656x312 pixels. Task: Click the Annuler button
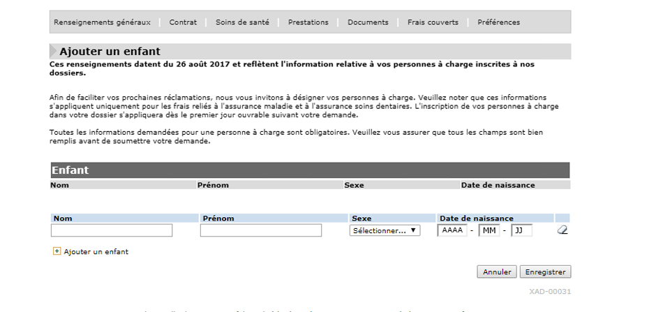[497, 272]
